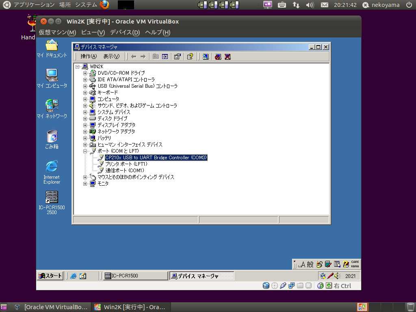Expand IDE ATA/ATAPI コントローラ node

click(x=85, y=80)
